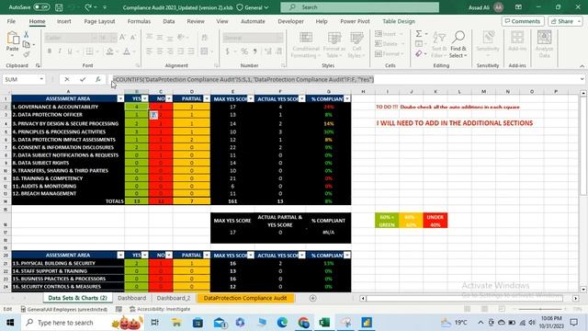588x331 pixels.
Task: Select '12. BREACH MANAGEMENT' cell
Action: [68, 194]
